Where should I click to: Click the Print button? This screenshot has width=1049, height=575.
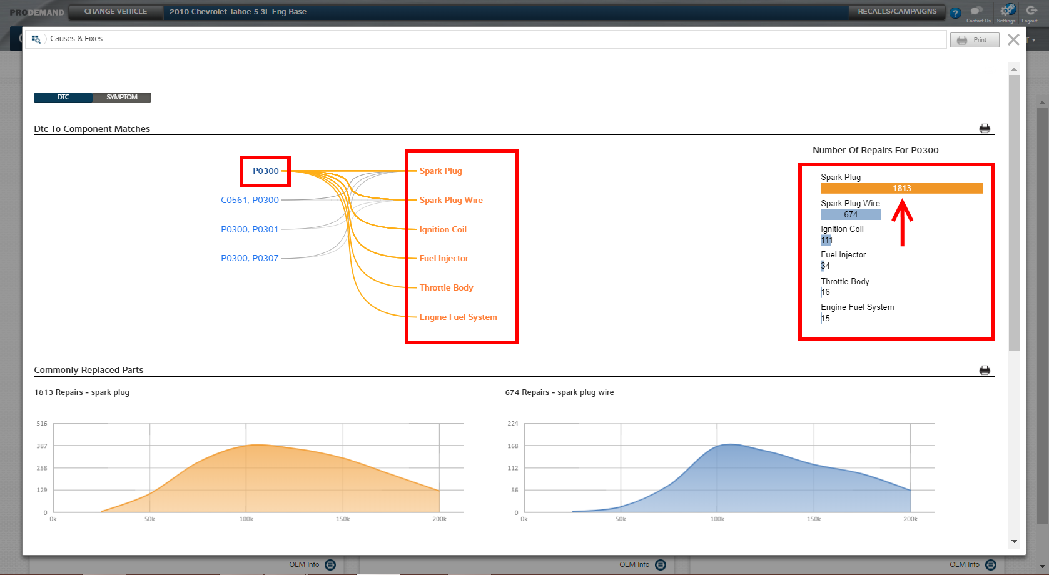[x=974, y=40]
